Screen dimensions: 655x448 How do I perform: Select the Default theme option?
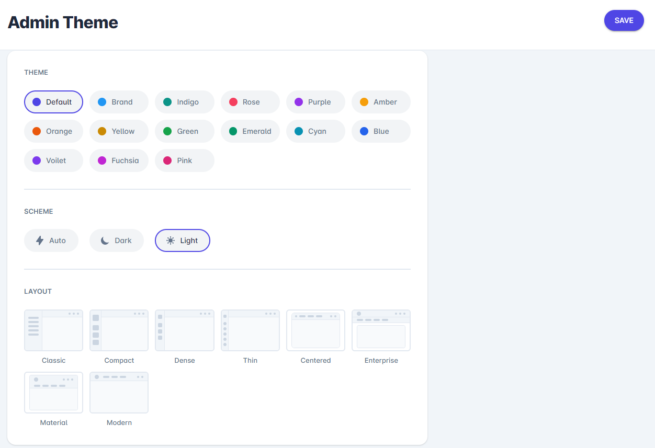pos(53,102)
